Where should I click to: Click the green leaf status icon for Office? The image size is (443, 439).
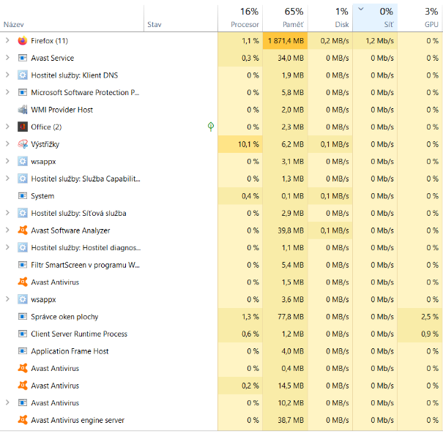click(211, 127)
